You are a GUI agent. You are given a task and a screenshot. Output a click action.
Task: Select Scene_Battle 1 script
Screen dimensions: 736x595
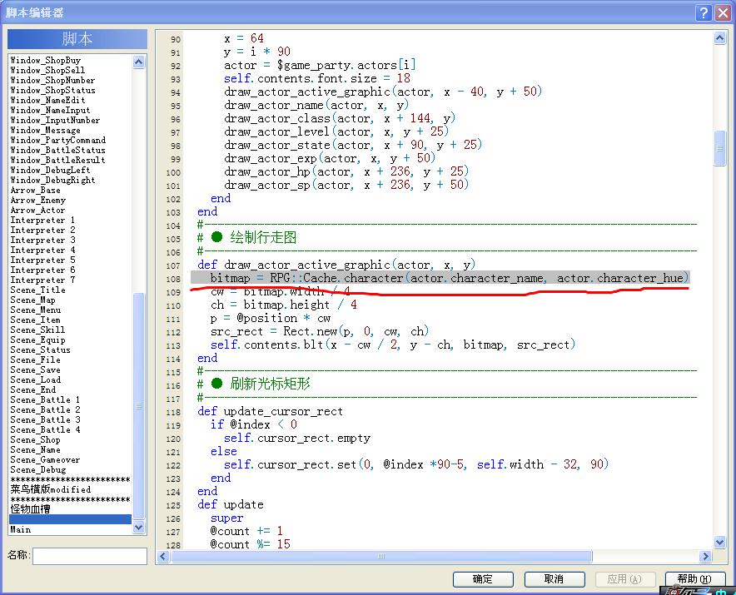46,399
